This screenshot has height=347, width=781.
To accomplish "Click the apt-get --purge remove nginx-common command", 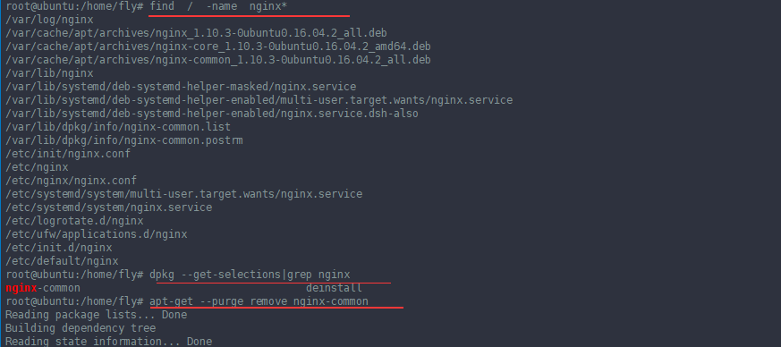I will pyautogui.click(x=259, y=301).
